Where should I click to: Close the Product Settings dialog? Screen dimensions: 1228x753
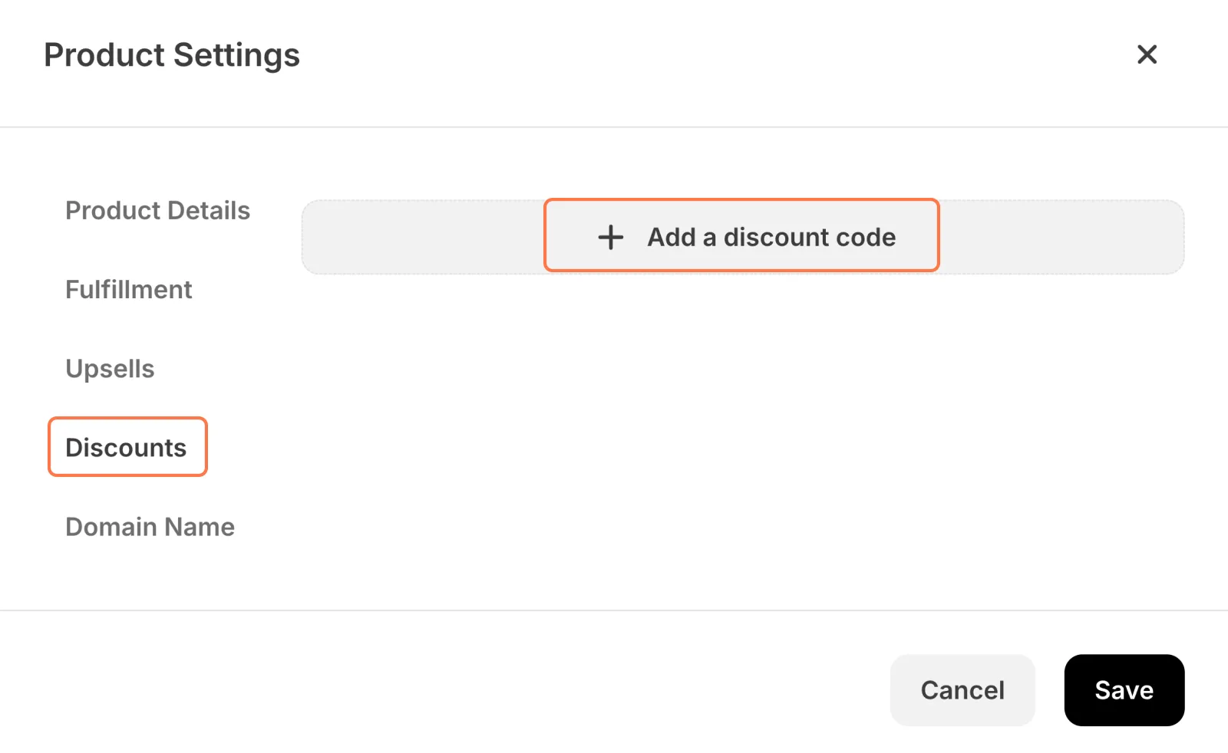click(x=1147, y=54)
